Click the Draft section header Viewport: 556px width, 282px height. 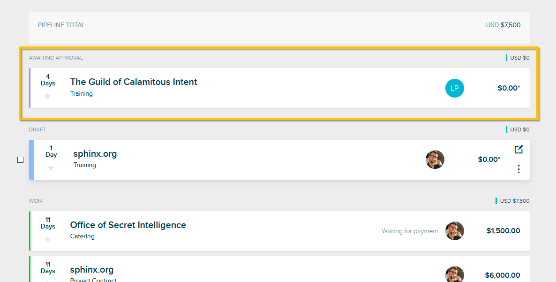[38, 130]
